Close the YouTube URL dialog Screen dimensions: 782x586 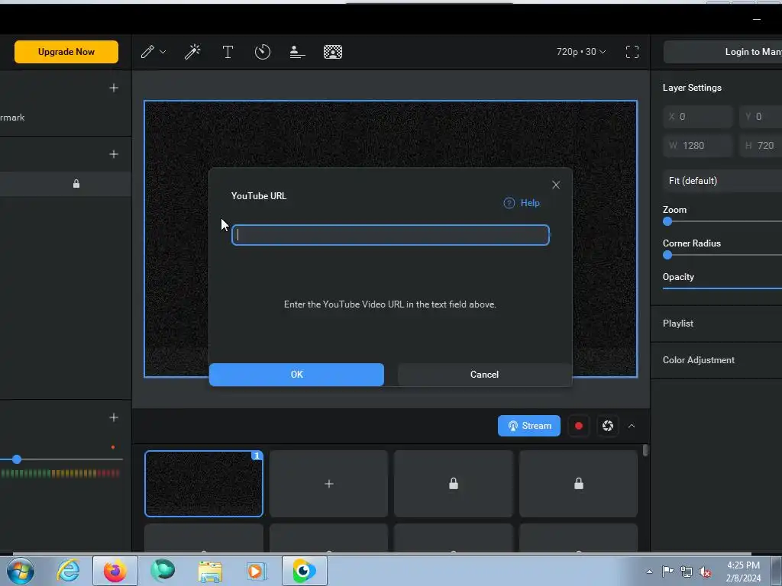[x=556, y=185]
